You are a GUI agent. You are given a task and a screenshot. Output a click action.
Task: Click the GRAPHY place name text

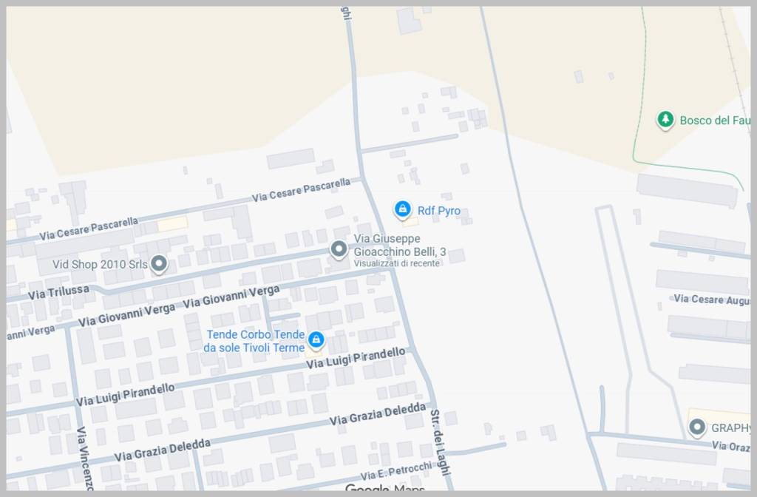tap(730, 427)
